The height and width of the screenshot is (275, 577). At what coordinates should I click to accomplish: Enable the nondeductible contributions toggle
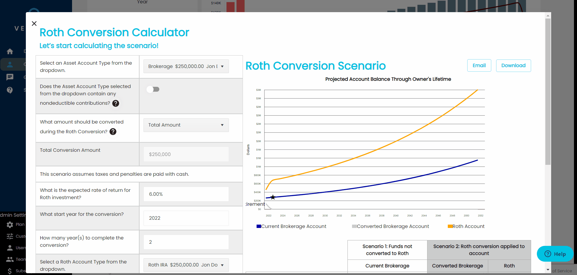(x=153, y=89)
